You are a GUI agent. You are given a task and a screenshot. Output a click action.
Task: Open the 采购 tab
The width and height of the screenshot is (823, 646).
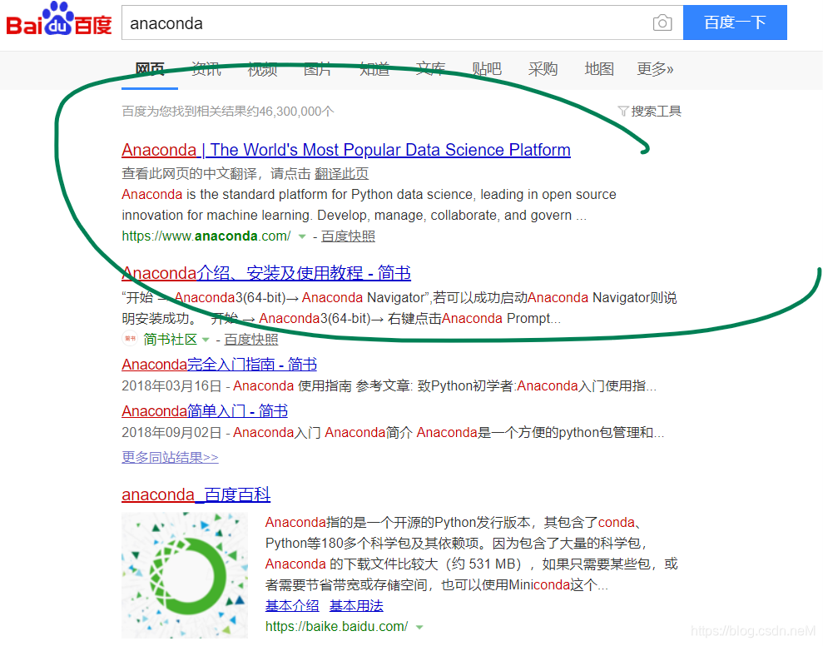click(x=543, y=69)
